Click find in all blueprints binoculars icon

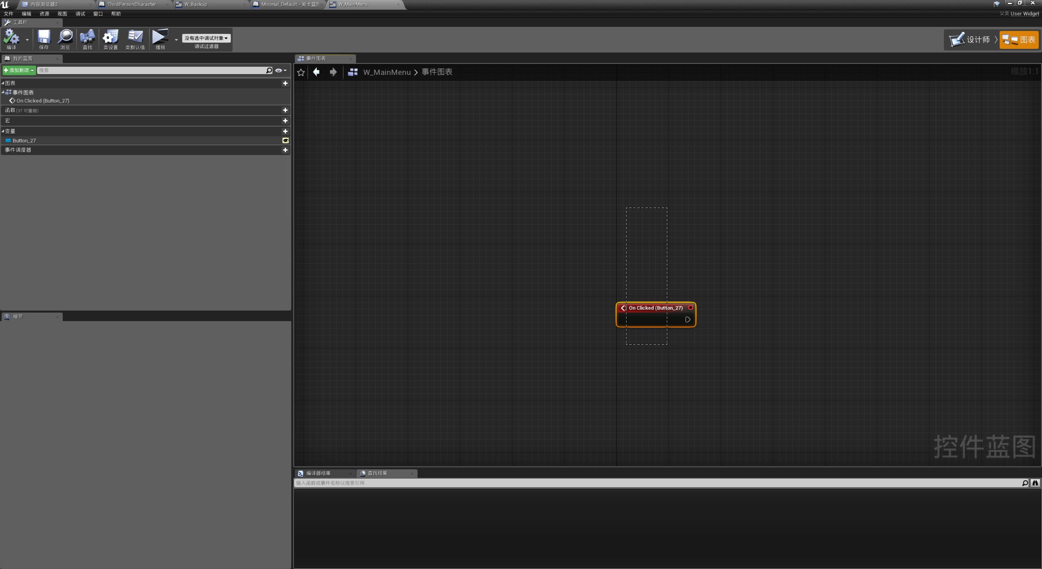pyautogui.click(x=1035, y=483)
